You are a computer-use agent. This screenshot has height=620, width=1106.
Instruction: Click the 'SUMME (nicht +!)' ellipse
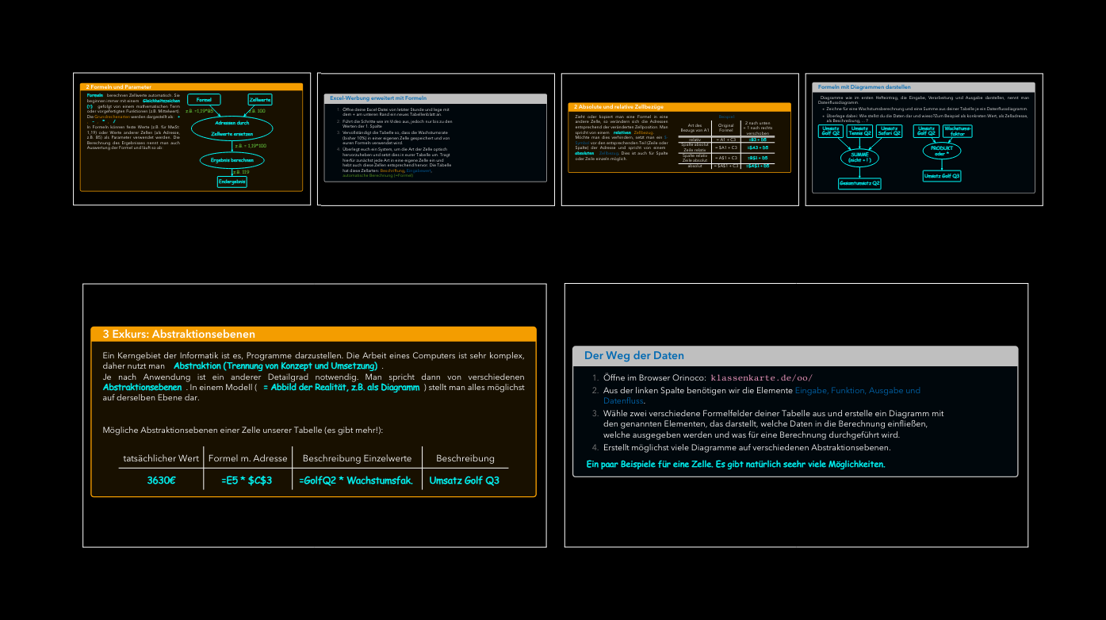[859, 158]
